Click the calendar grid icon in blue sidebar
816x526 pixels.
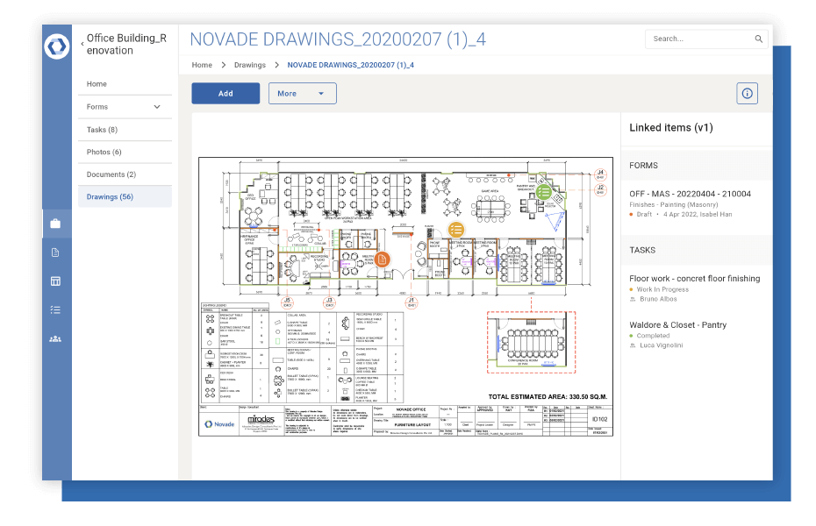[56, 281]
